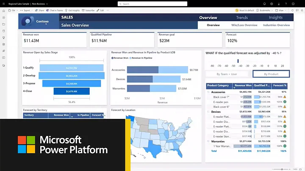Click the Forecast % column header in product table
The width and height of the screenshot is (305, 171).
pos(280,85)
